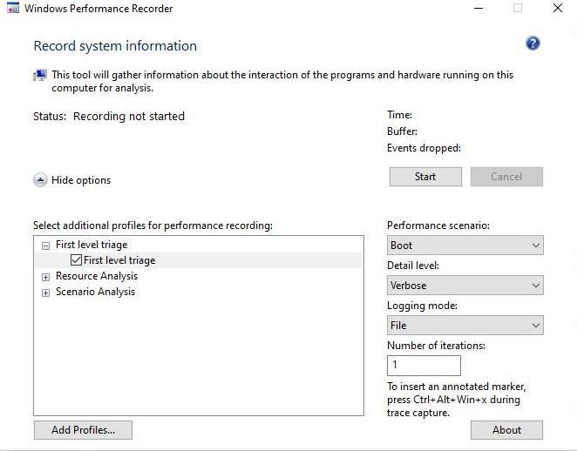Image resolution: width=577 pixels, height=451 pixels.
Task: Click the Events dropped label
Action: point(424,148)
